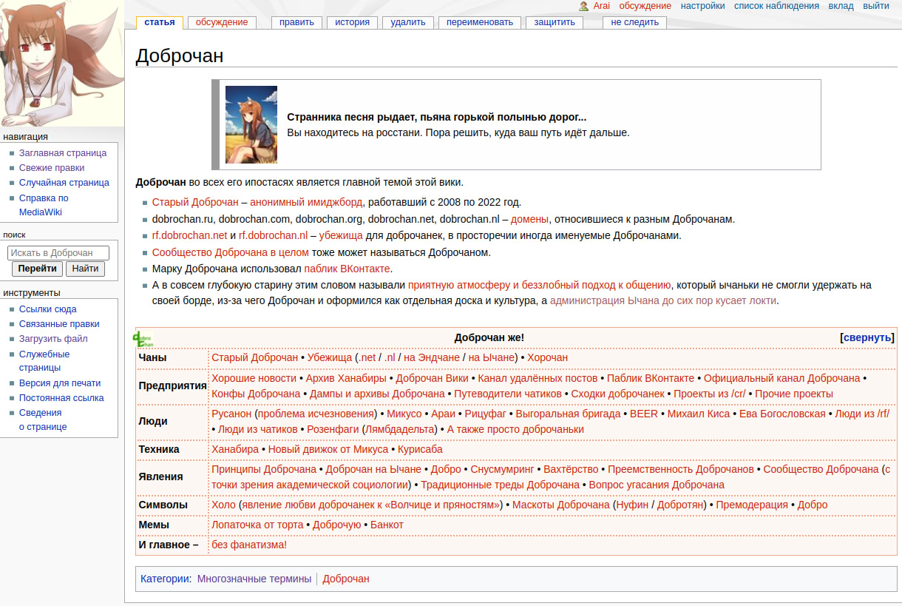Open Банкот in the Мемы row
Image resolution: width=902 pixels, height=606 pixels.
[x=387, y=525]
